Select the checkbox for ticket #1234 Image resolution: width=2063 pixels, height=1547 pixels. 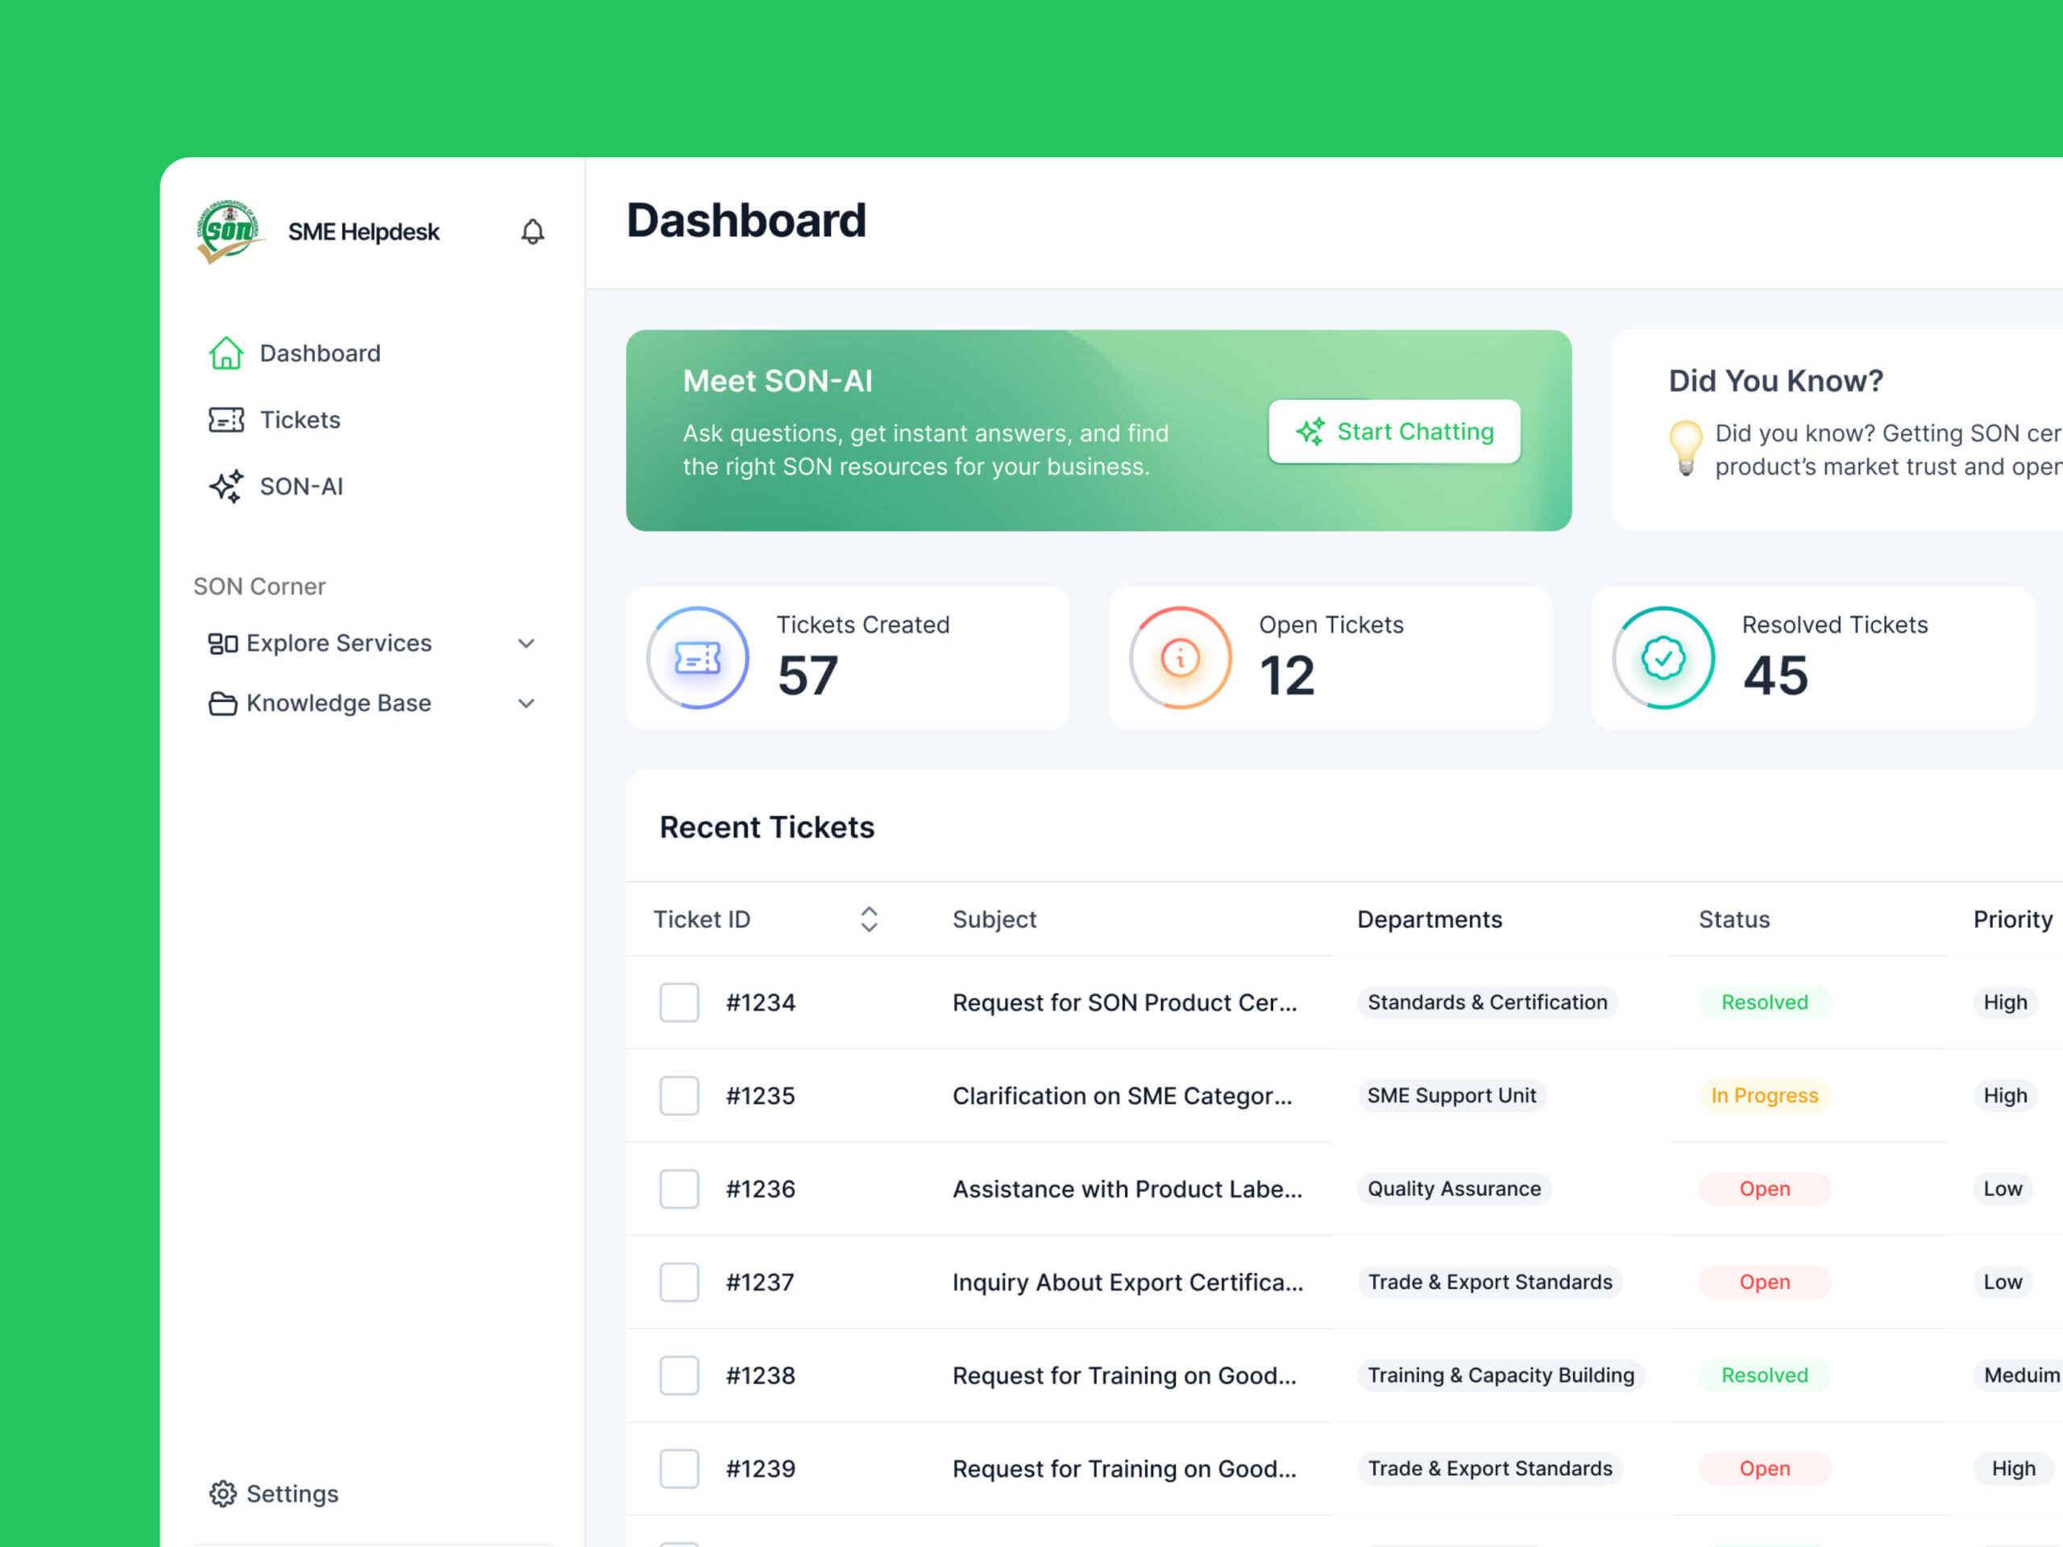(679, 1002)
